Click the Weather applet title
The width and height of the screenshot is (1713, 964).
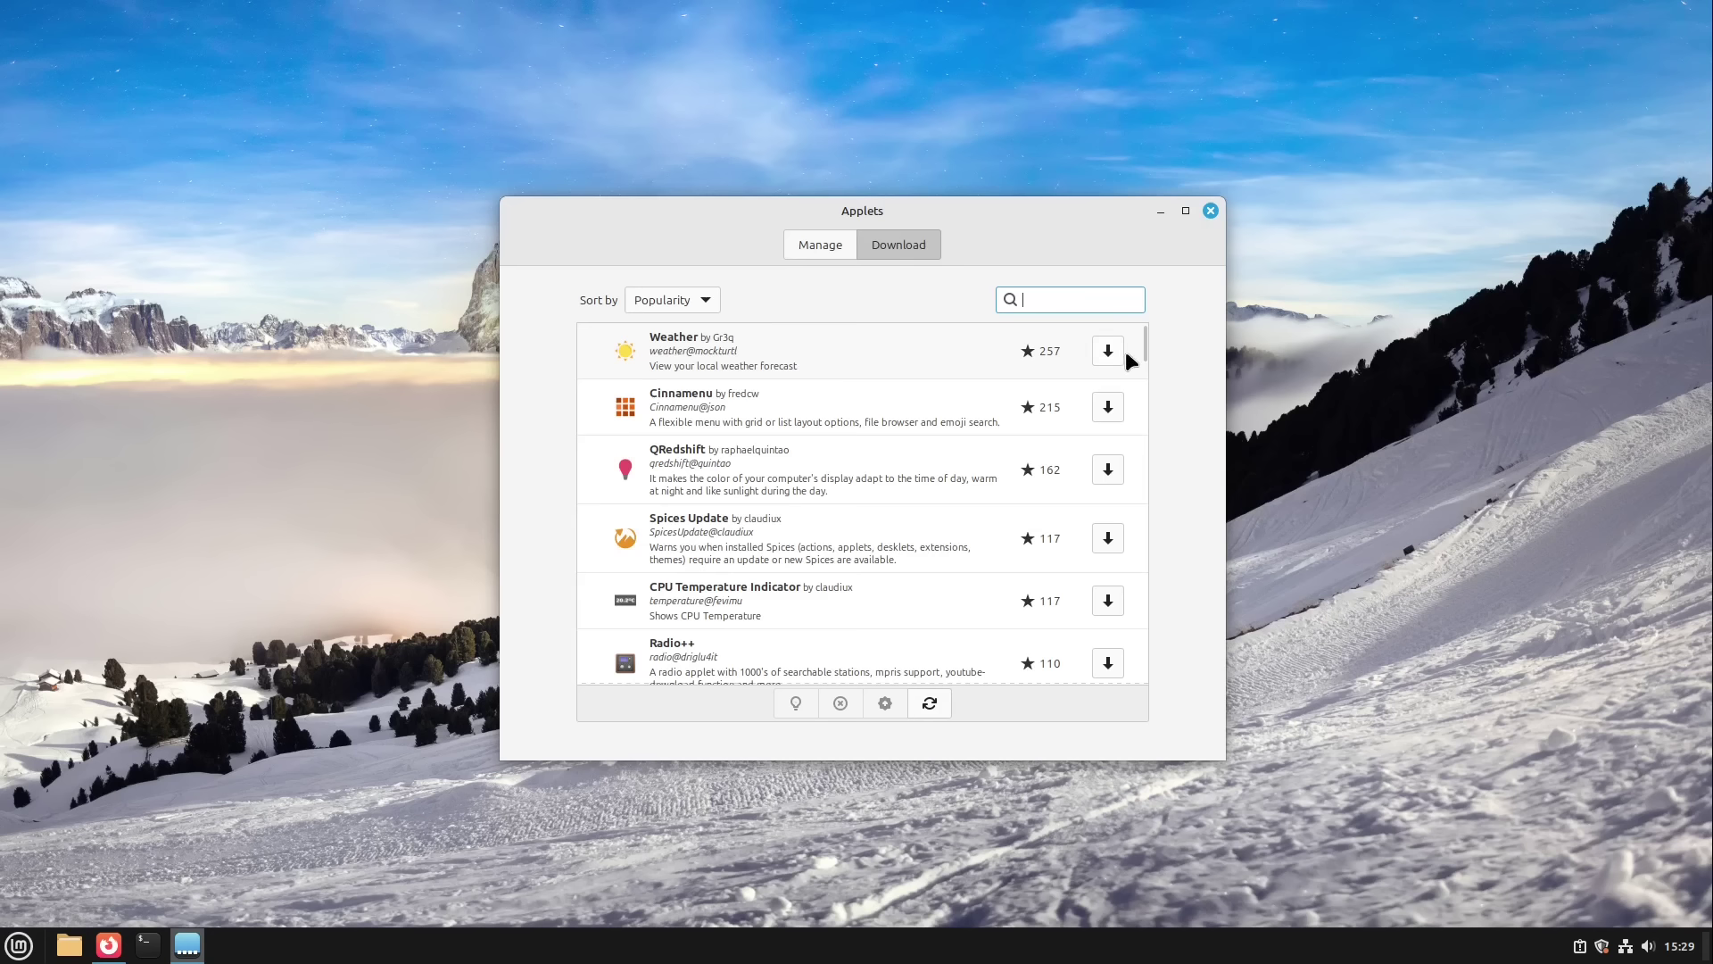[672, 337]
